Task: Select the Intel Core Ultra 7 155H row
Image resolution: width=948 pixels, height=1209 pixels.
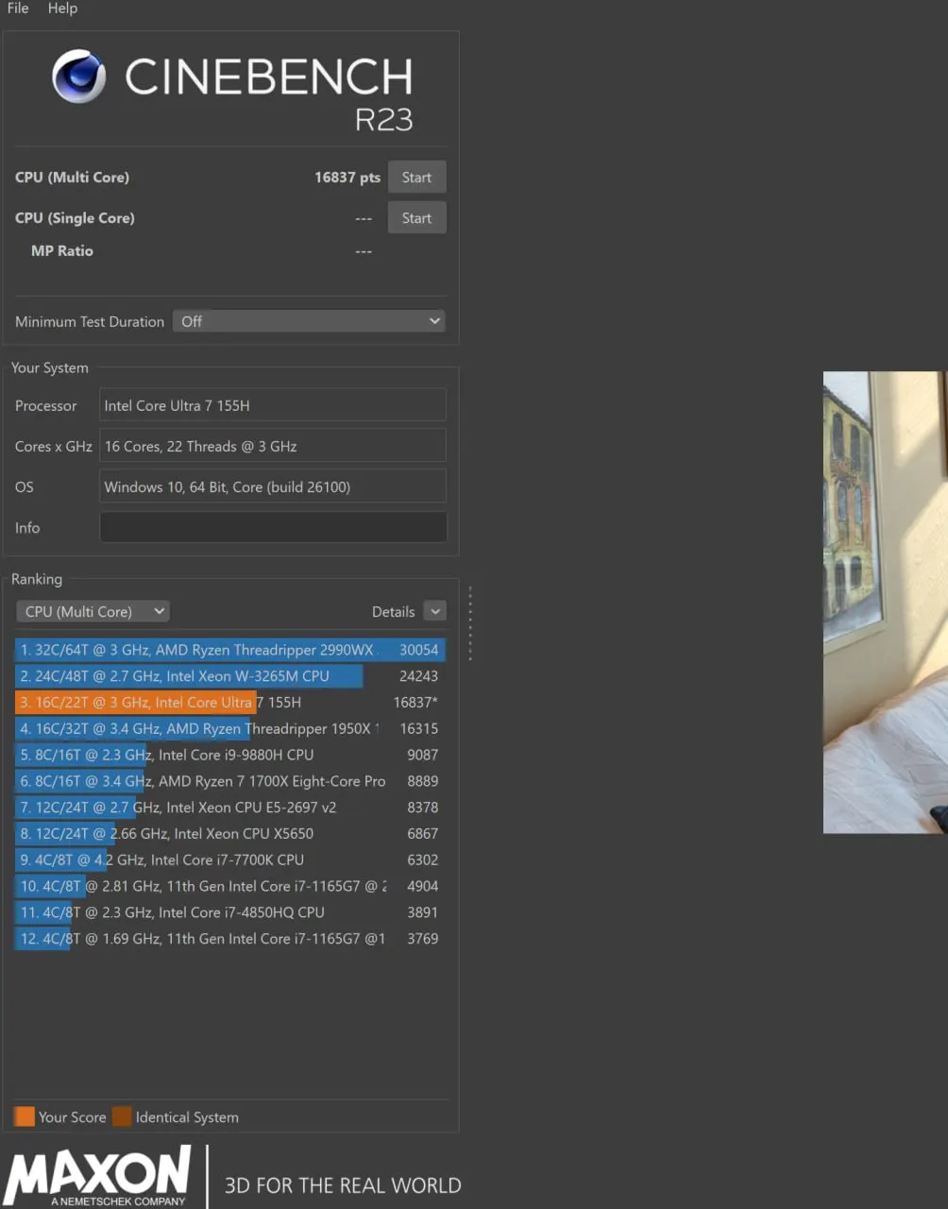Action: pos(229,703)
